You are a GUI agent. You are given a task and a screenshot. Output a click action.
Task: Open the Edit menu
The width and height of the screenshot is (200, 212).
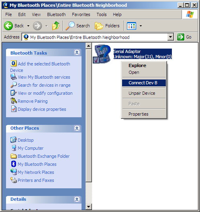(22, 14)
